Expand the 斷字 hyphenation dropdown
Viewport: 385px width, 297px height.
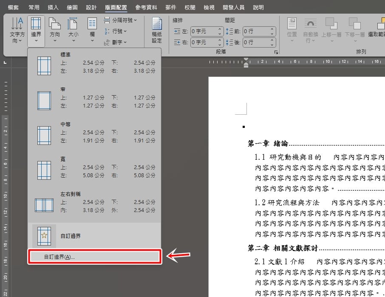tap(116, 42)
